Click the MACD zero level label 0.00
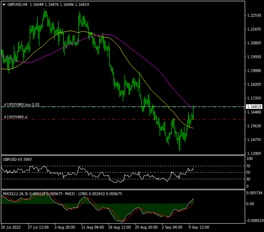This screenshot has width=264, height=232. (x=250, y=204)
